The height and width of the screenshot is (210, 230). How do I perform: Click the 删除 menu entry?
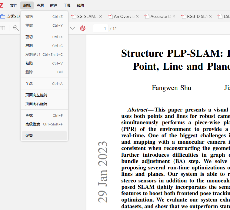44,72
